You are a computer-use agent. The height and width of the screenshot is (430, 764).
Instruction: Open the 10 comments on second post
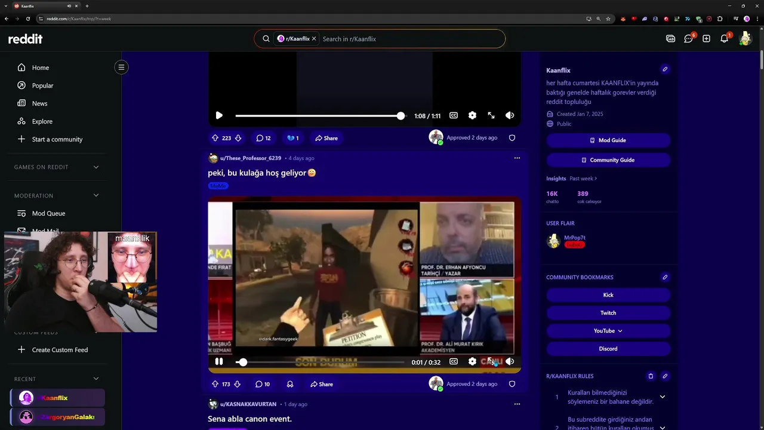[x=263, y=384]
